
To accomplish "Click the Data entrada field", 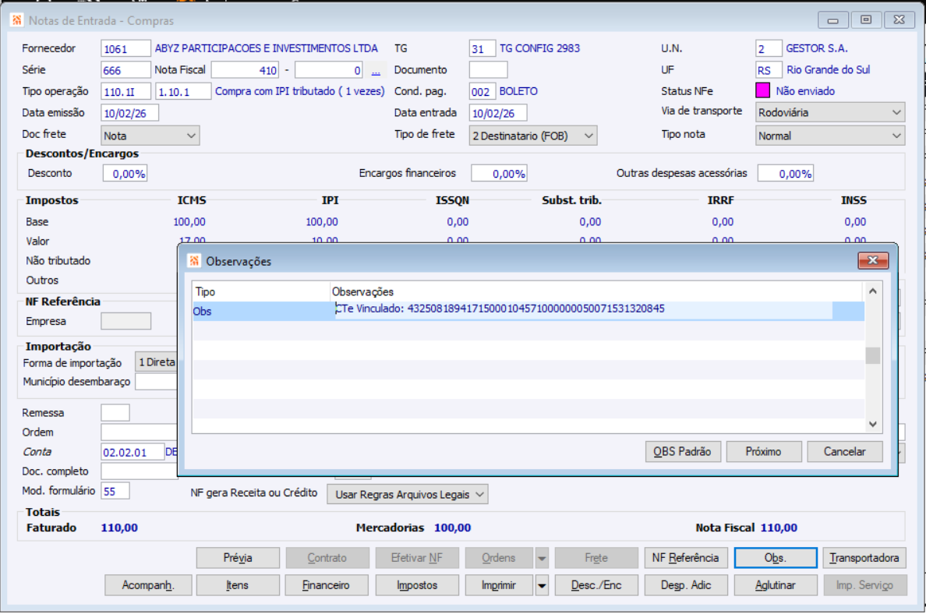I will [x=498, y=113].
